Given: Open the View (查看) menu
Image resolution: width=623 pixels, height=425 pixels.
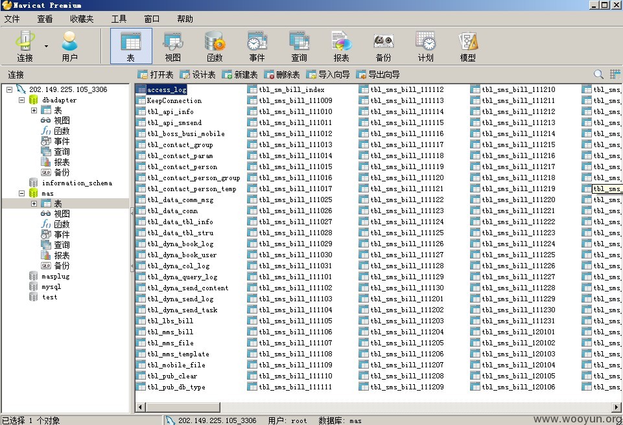Looking at the screenshot, I should [x=45, y=19].
